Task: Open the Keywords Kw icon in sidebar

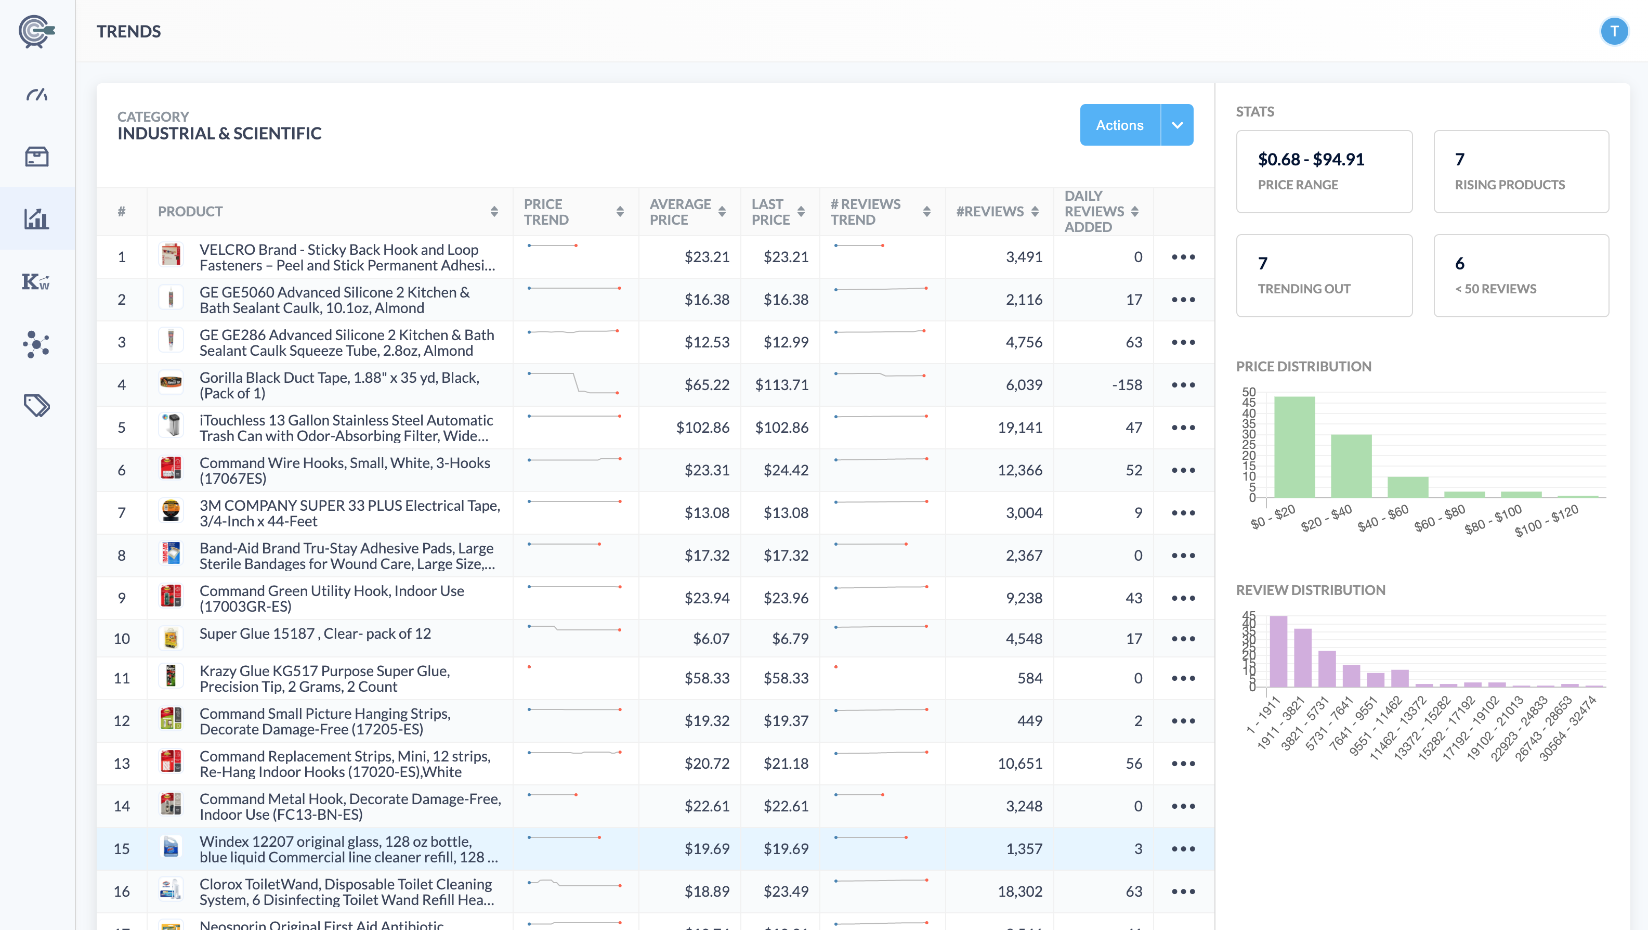Action: 36,281
